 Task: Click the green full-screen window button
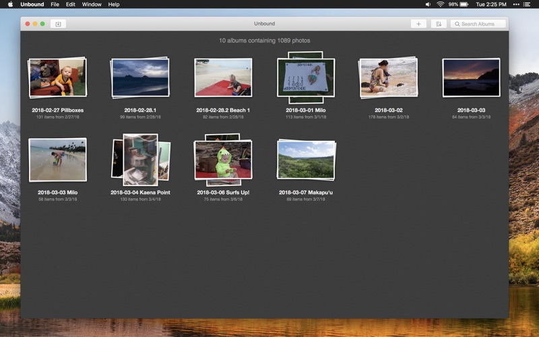[x=42, y=24]
